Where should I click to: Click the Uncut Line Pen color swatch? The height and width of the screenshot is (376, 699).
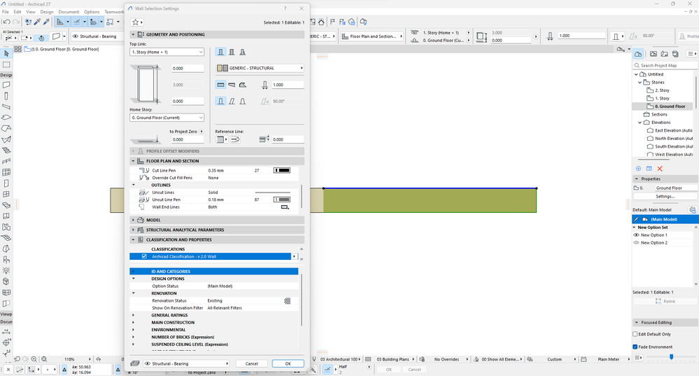282,200
